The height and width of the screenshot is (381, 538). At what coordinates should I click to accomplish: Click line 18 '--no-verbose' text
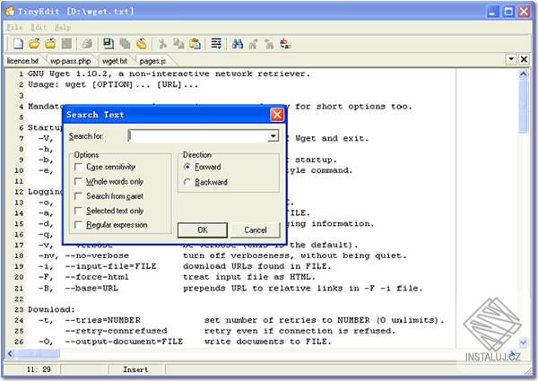(97, 255)
